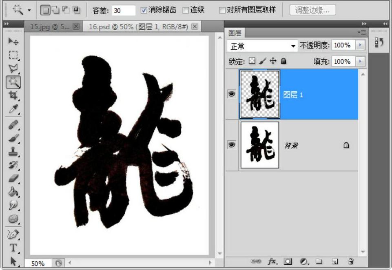
Task: Select the Crop tool
Action: [x=13, y=95]
